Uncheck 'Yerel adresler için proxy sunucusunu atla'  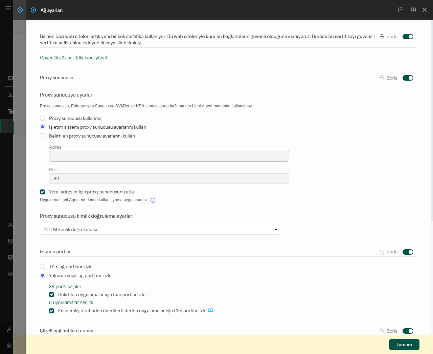43,192
